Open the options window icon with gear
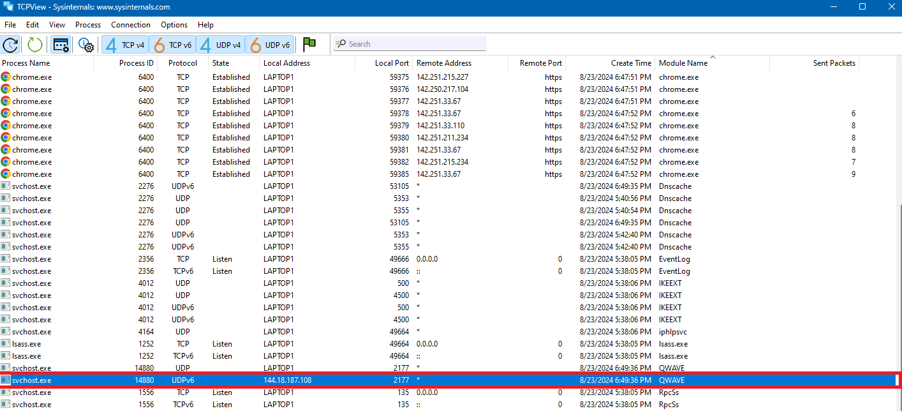Image resolution: width=902 pixels, height=411 pixels. coord(61,45)
